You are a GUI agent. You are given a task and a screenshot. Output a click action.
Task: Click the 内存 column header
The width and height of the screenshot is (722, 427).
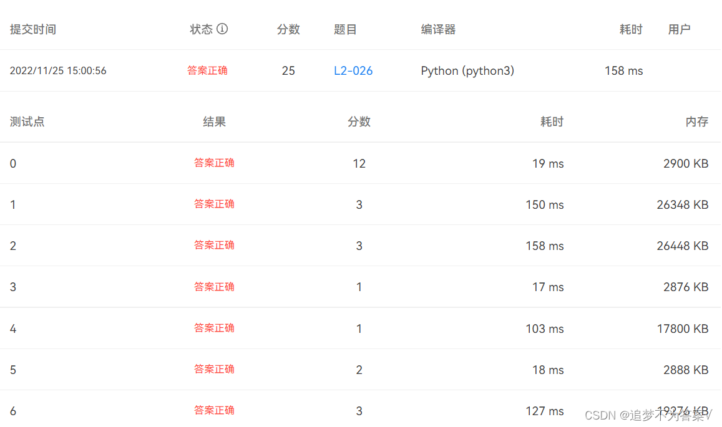[697, 122]
